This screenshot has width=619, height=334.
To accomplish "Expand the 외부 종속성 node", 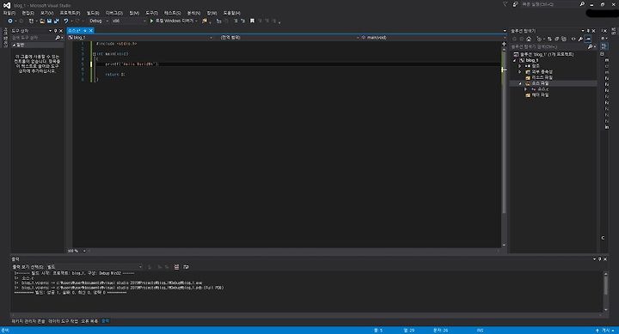I will [520, 72].
